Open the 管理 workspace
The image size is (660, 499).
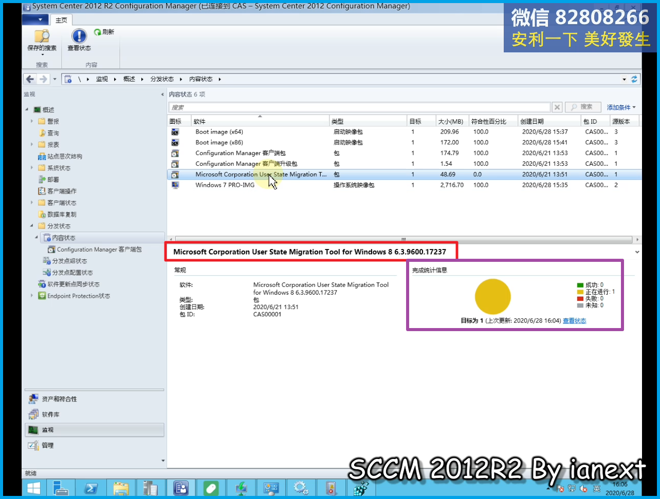pos(94,445)
